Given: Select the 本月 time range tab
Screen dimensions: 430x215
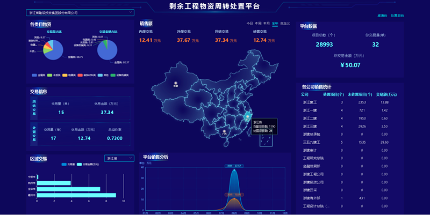Looking at the screenshot, I should tap(267, 24).
